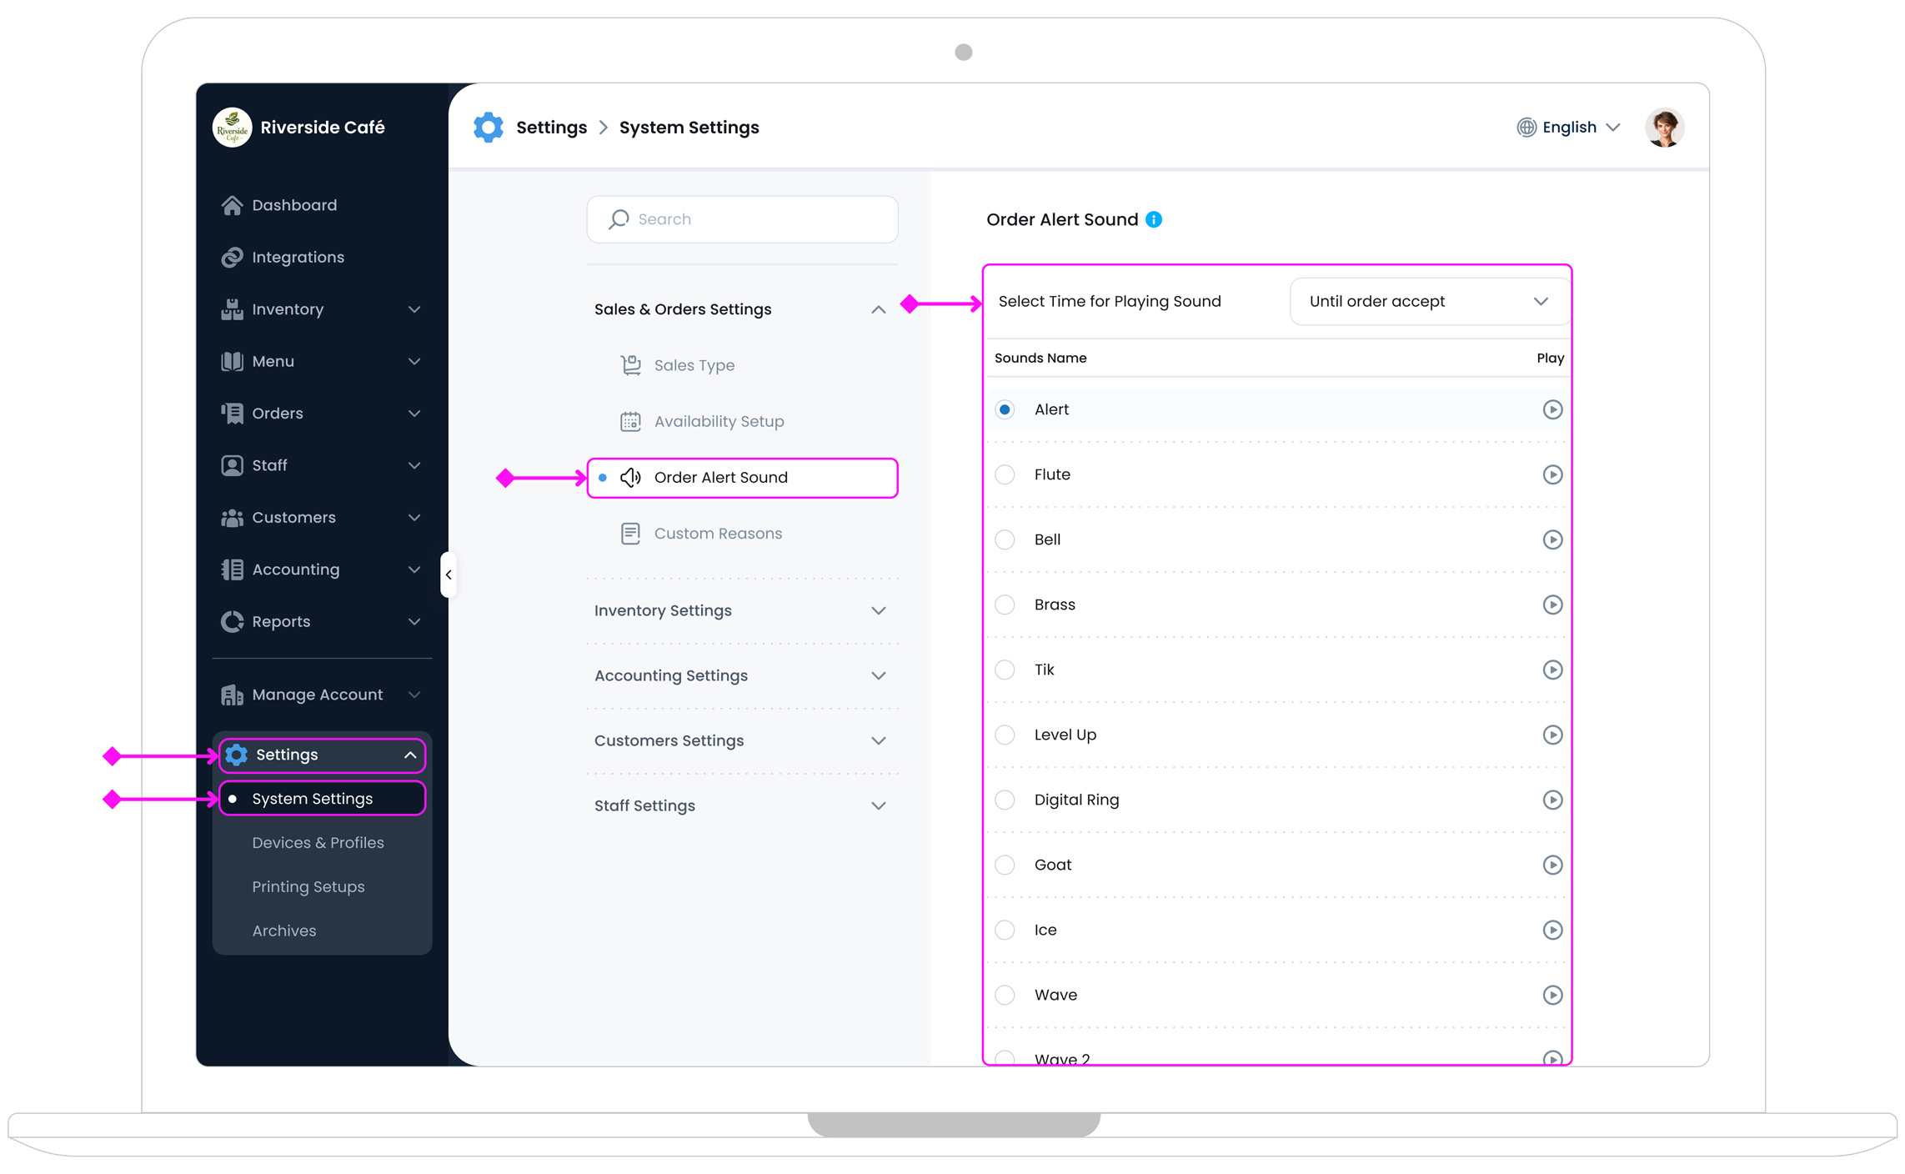The image size is (1905, 1174).
Task: Open the Sales Type settings item
Action: [694, 365]
